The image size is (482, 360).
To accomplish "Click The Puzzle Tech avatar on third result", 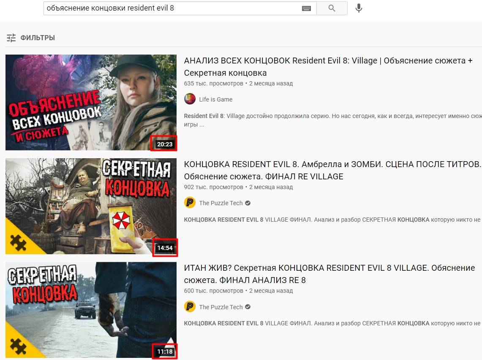I will (190, 307).
